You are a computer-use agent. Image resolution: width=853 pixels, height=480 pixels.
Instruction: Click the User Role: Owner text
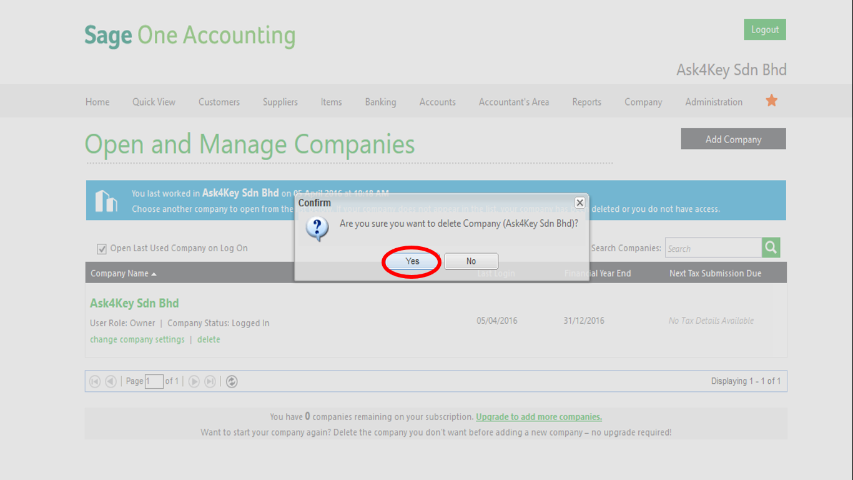tap(122, 323)
